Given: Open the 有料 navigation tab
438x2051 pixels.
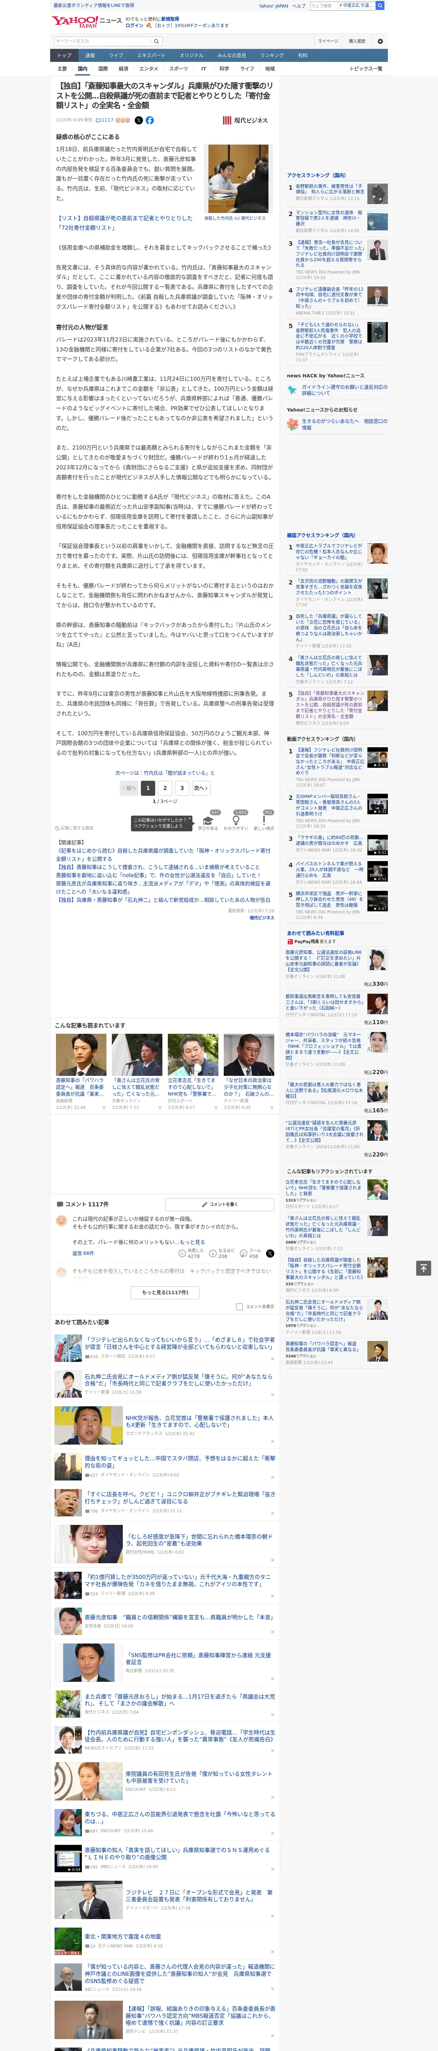Looking at the screenshot, I should pyautogui.click(x=302, y=56).
